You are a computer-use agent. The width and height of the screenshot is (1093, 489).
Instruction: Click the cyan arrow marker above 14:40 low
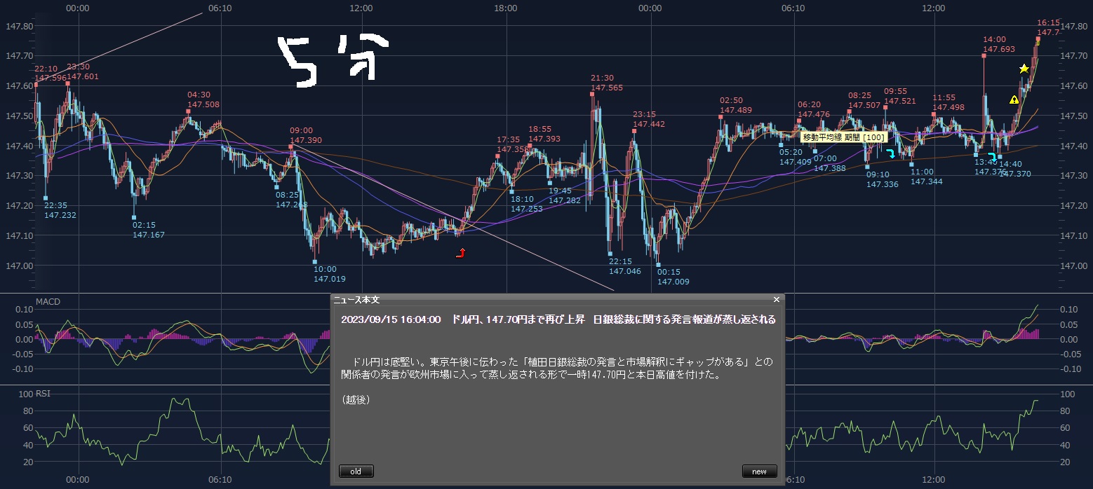[x=993, y=156]
